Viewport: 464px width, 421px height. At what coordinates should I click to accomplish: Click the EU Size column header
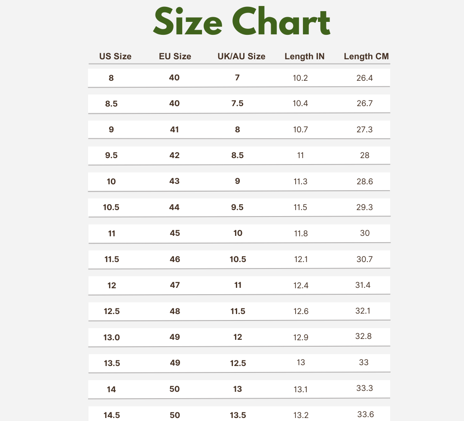point(175,56)
